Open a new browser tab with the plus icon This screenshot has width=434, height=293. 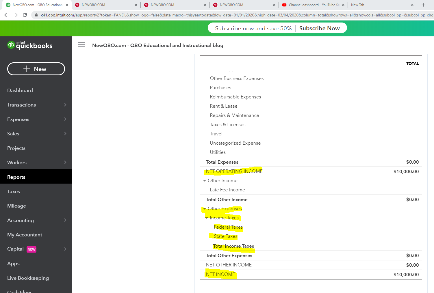(x=423, y=5)
